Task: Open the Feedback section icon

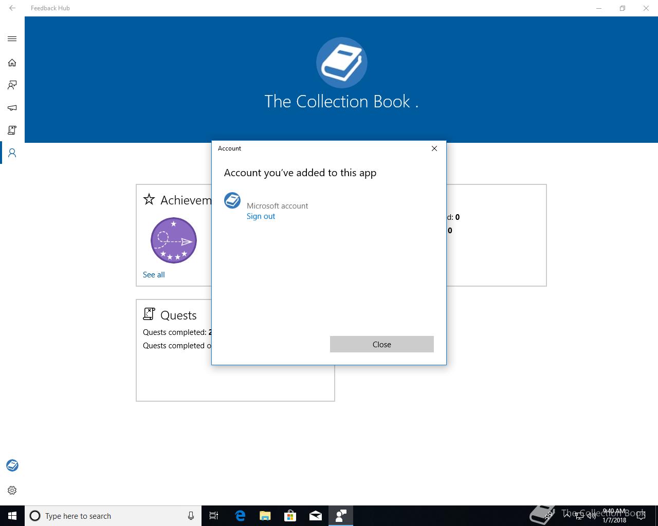Action: [12, 85]
